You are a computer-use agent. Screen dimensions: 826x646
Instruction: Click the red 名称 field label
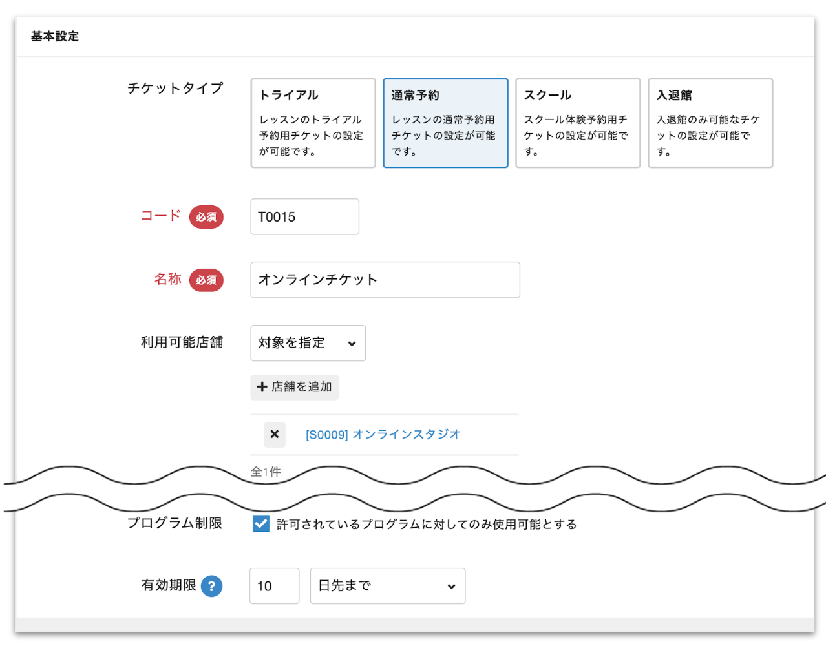point(167,279)
